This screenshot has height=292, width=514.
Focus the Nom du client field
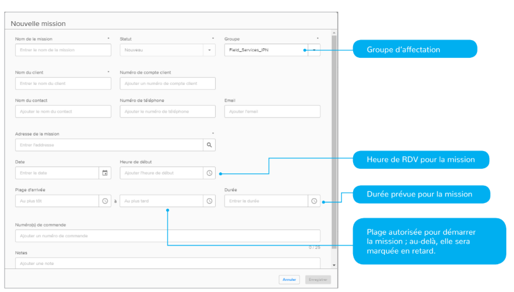click(x=63, y=83)
